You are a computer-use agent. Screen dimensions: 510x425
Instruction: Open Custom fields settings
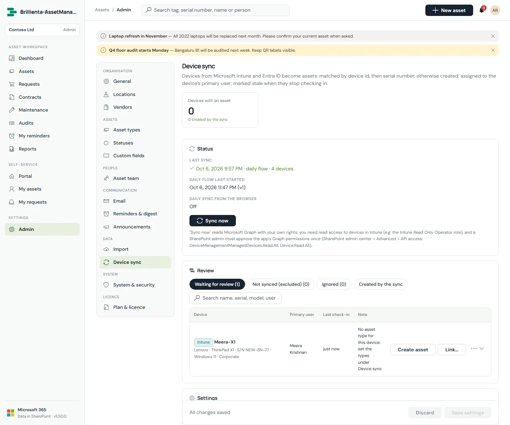point(135,155)
